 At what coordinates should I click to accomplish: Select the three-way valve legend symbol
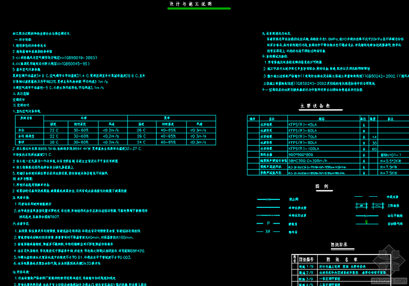tap(367, 206)
